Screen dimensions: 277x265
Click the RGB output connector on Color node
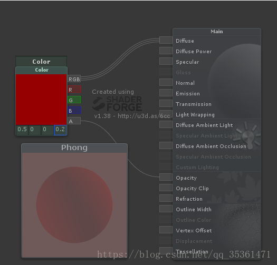[x=74, y=79]
